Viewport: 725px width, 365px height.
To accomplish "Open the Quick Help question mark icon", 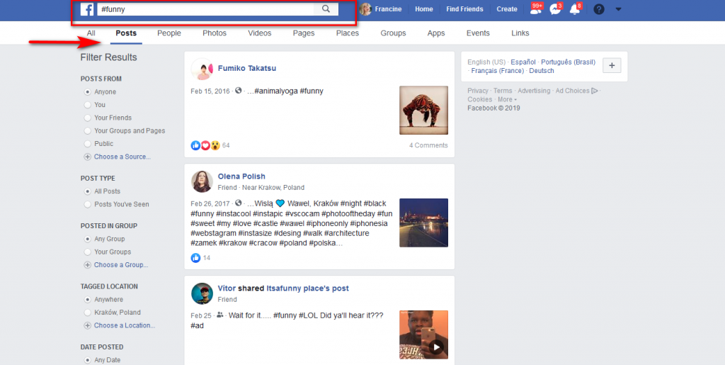I will (x=599, y=9).
